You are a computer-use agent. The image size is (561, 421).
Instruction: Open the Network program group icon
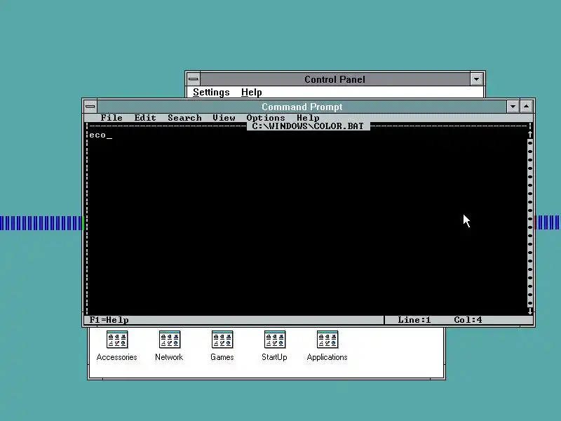click(x=170, y=340)
